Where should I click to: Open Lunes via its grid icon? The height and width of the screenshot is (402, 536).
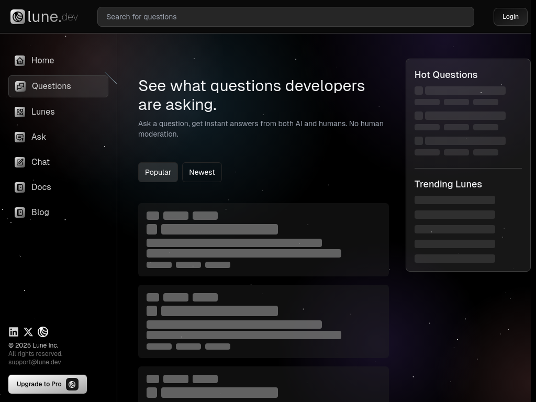point(20,112)
